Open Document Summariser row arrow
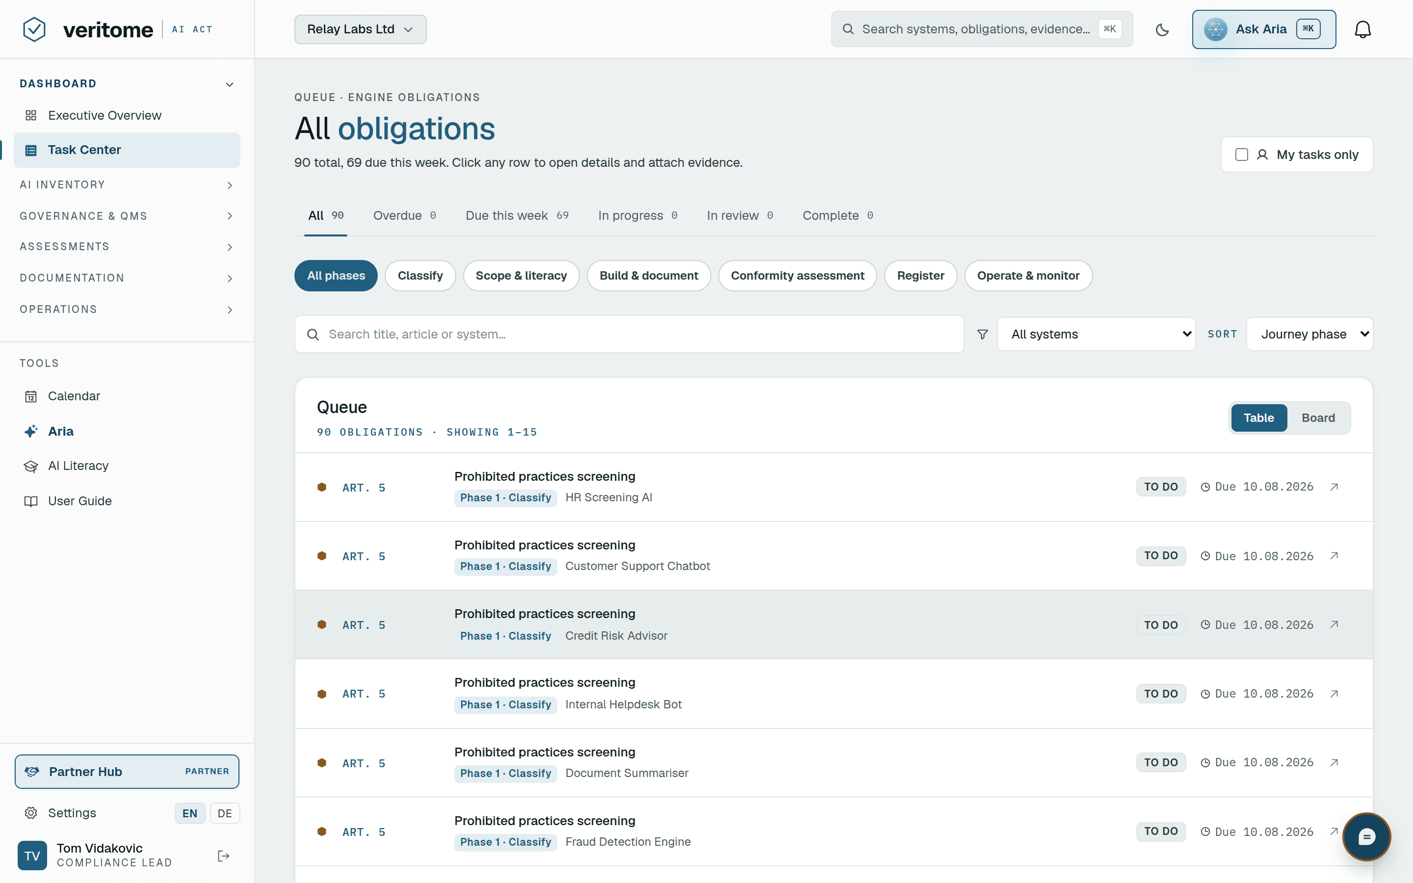 1334,763
